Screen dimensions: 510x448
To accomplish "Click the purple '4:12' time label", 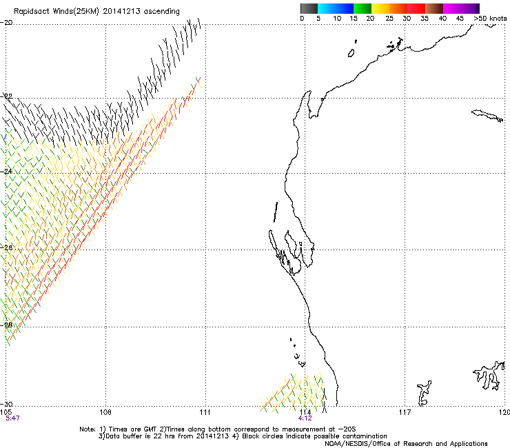I will tap(305, 418).
